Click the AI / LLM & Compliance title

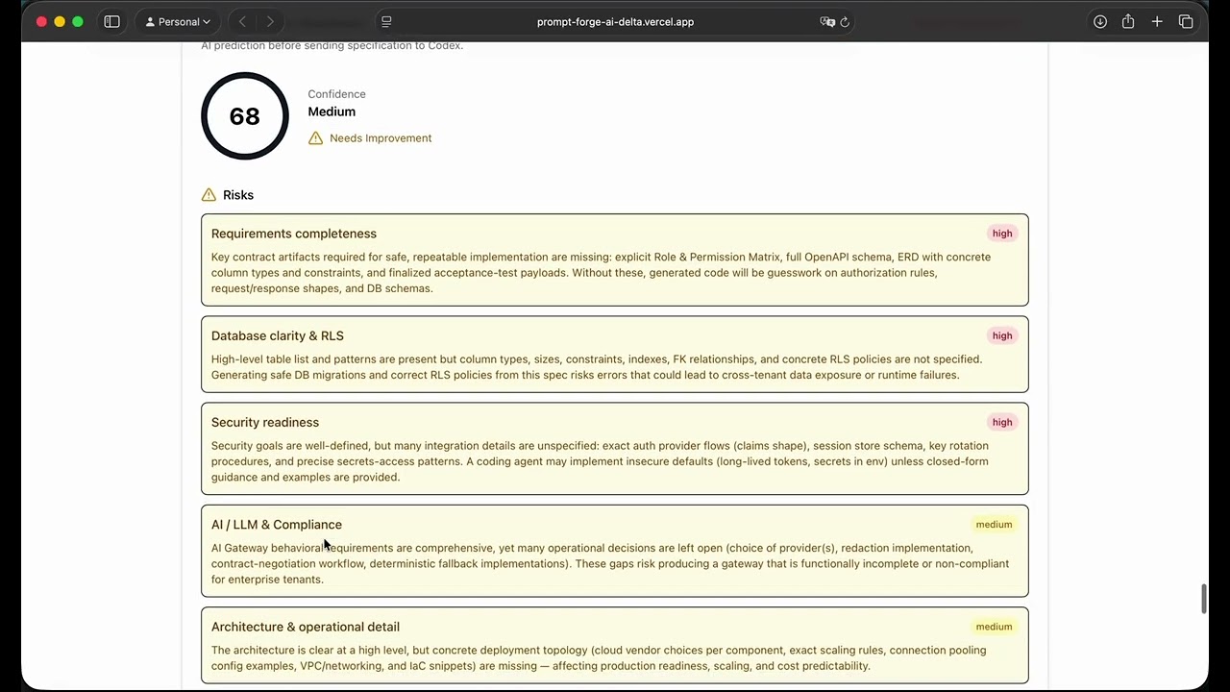click(277, 525)
